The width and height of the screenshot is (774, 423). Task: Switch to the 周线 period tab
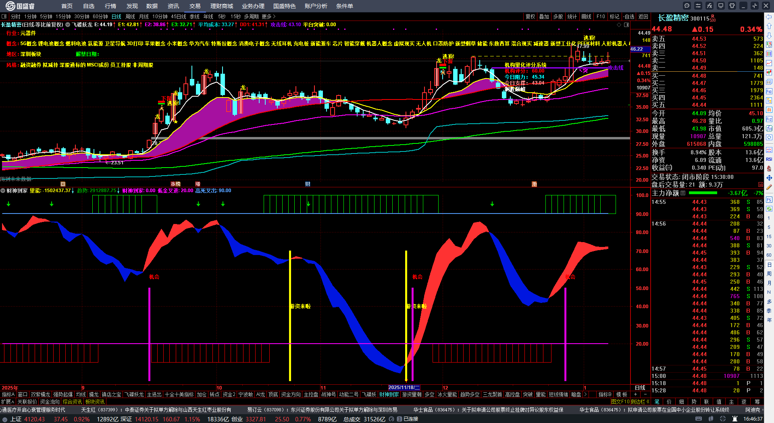(x=130, y=17)
